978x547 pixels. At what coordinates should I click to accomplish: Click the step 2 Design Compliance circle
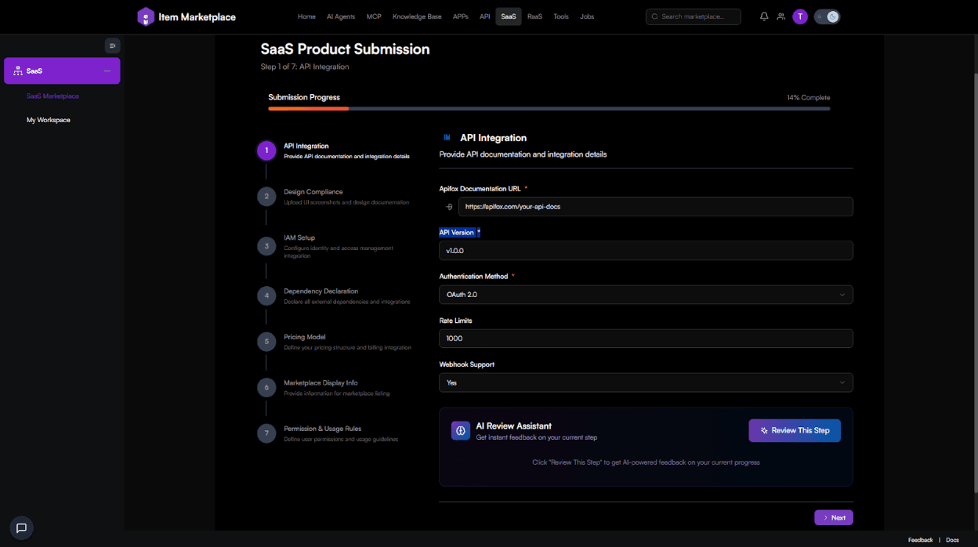(266, 196)
